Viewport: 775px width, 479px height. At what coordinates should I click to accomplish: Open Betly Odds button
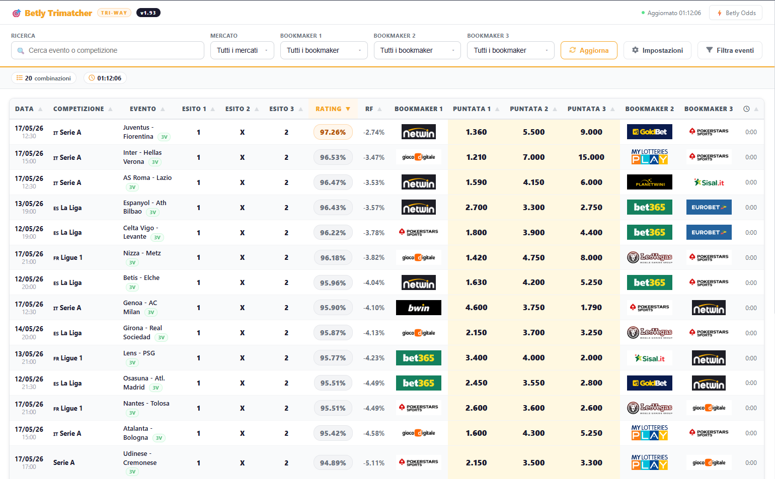[736, 13]
